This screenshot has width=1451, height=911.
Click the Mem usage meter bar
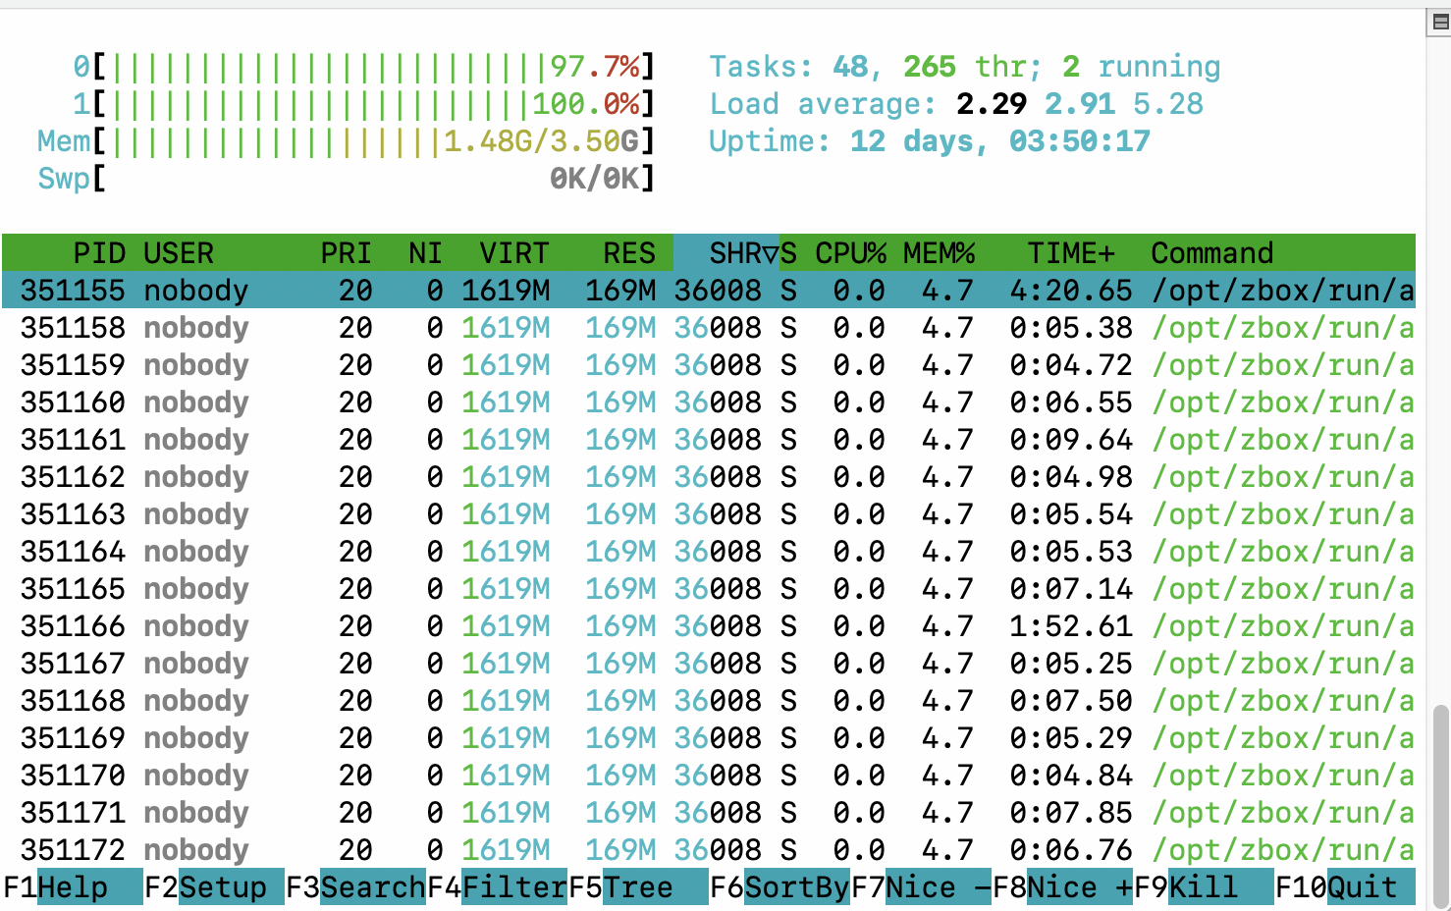click(x=346, y=141)
